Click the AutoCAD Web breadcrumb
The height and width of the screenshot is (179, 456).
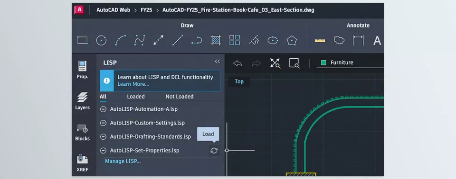pyautogui.click(x=113, y=10)
